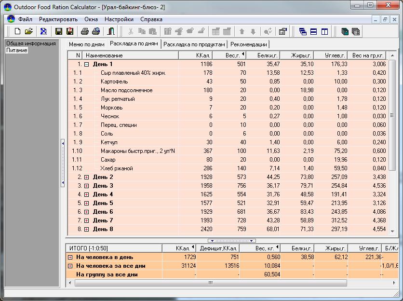This screenshot has width=403, height=301.
Task: Click the horizontal scrollbar thumb at bottom
Action: click(211, 283)
